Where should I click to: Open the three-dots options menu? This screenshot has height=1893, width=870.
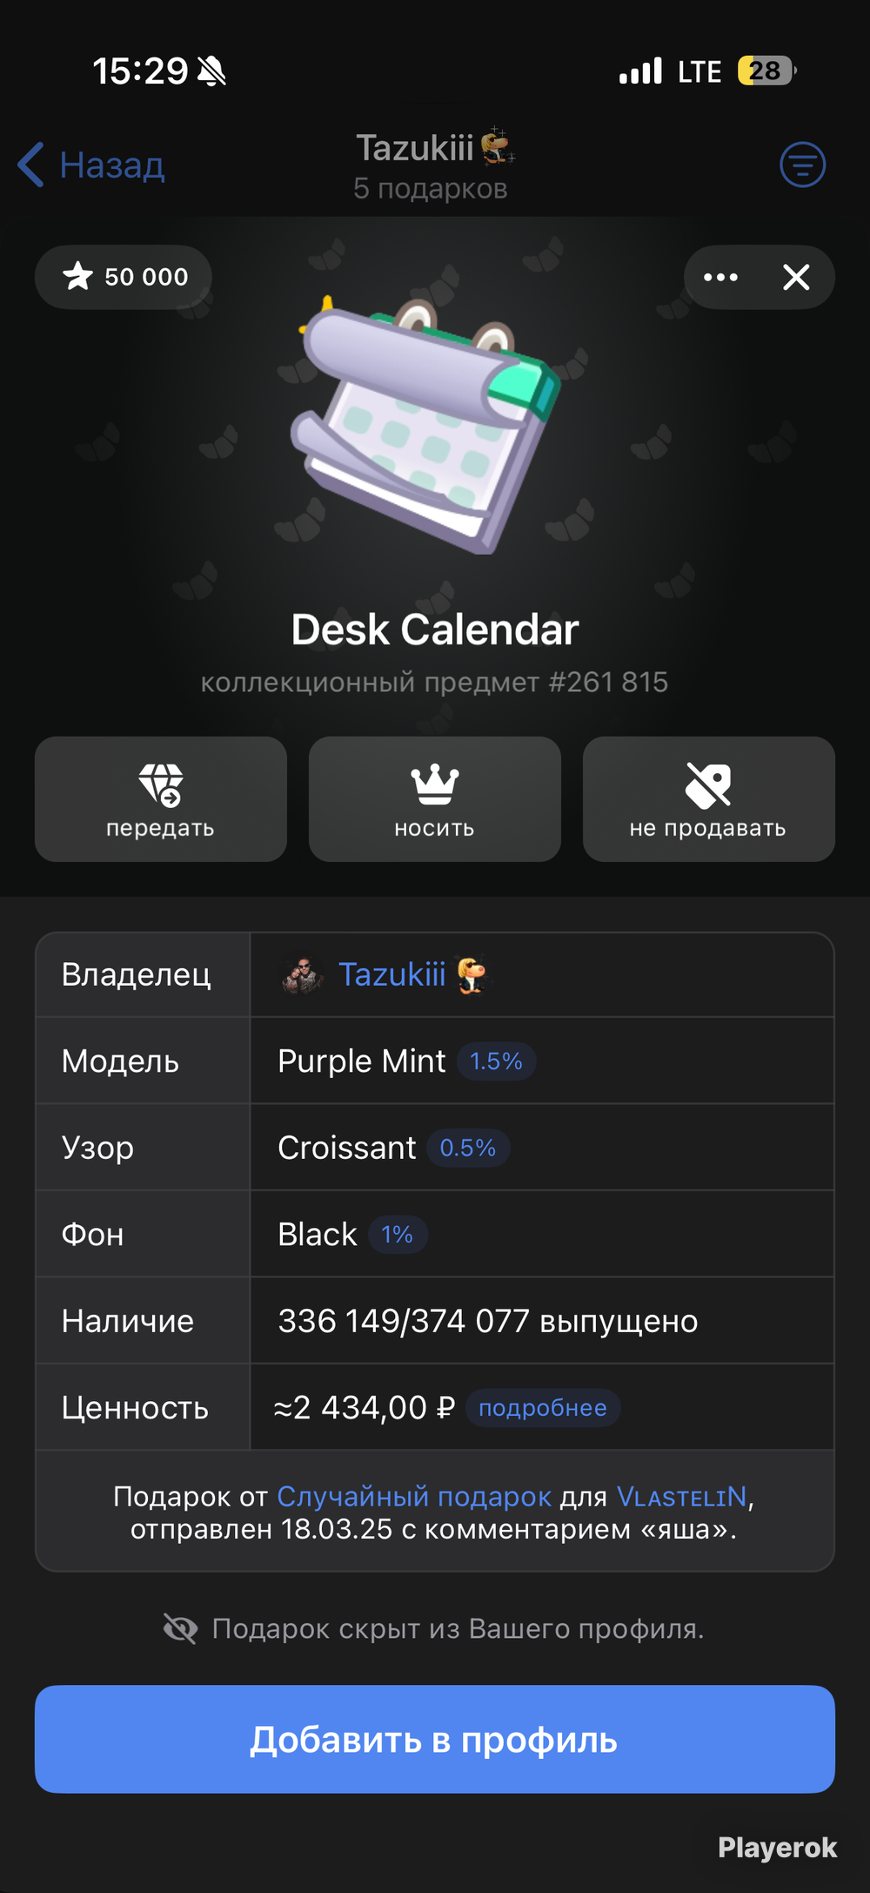[720, 277]
